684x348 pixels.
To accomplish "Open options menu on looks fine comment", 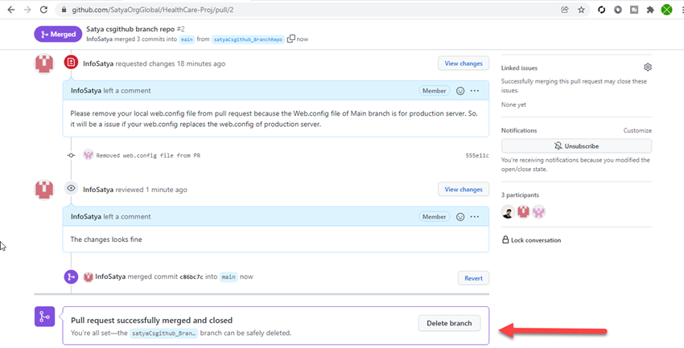I will (475, 216).
